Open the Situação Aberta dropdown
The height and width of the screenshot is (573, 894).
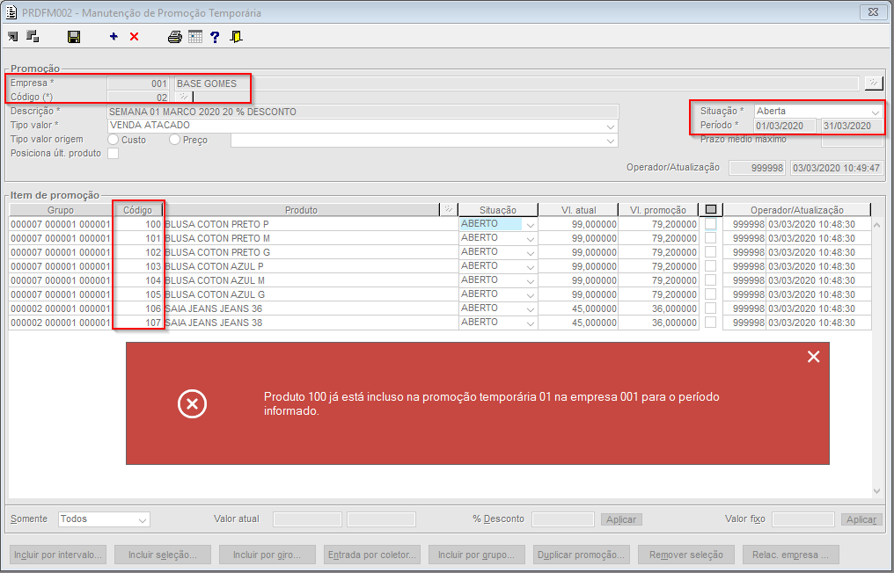876,112
